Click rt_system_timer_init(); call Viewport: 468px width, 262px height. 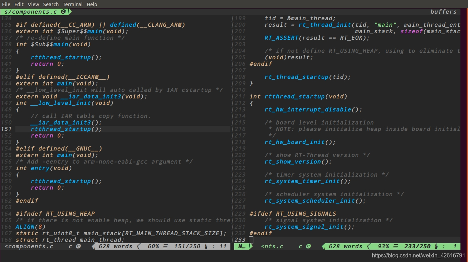pos(308,181)
